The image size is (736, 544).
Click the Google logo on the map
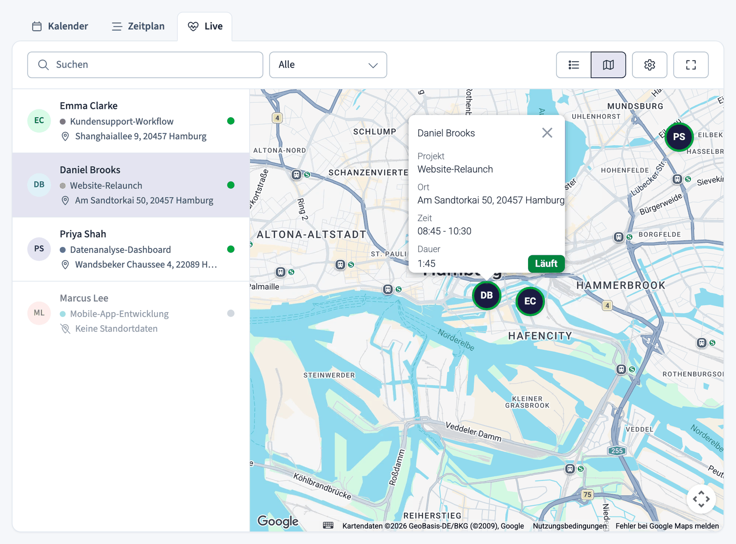coord(278,521)
